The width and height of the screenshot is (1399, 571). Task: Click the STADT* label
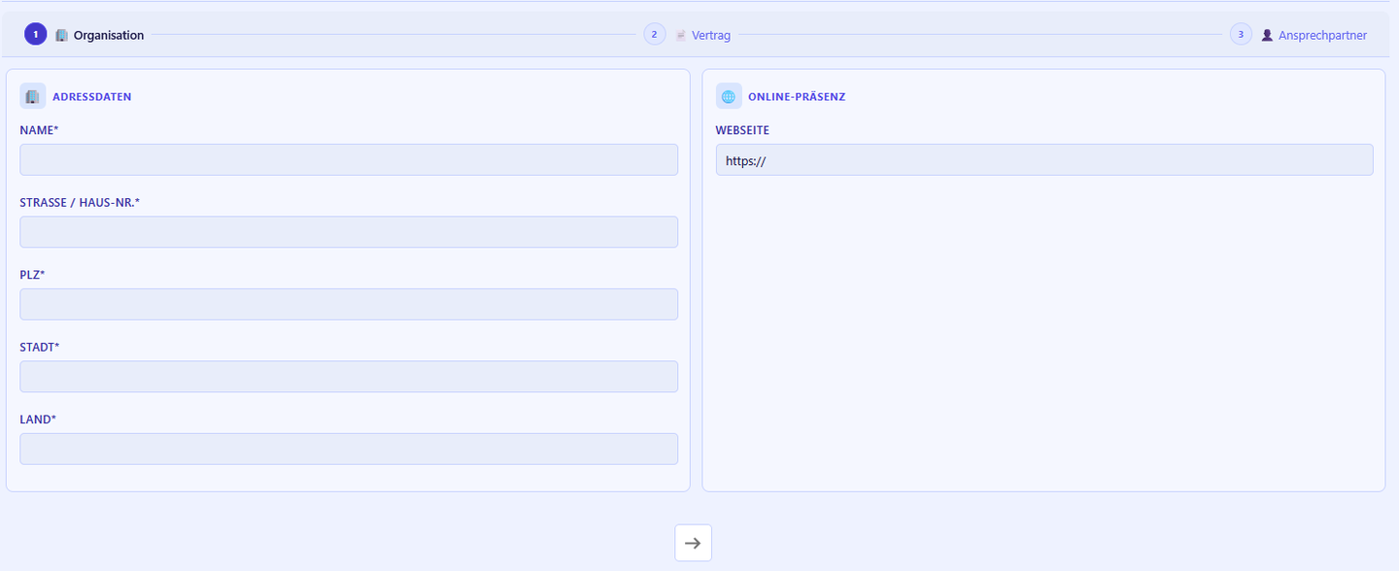[40, 347]
